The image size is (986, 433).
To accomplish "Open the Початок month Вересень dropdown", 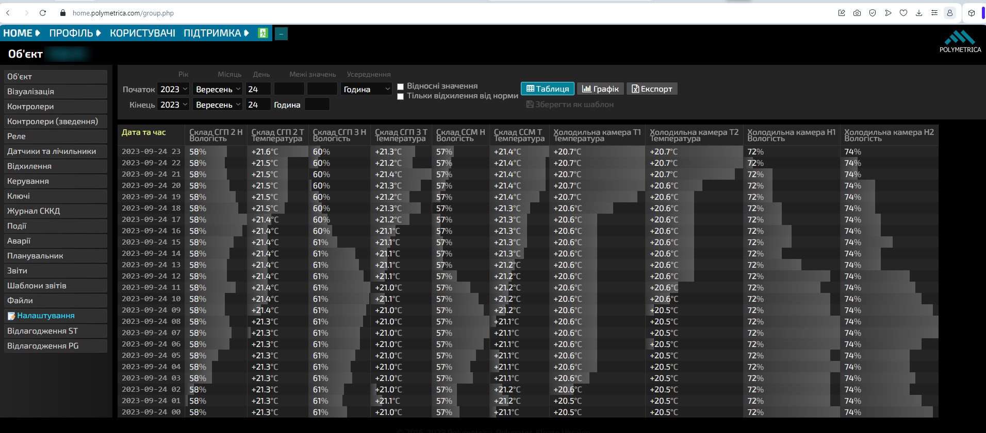I will [x=218, y=89].
